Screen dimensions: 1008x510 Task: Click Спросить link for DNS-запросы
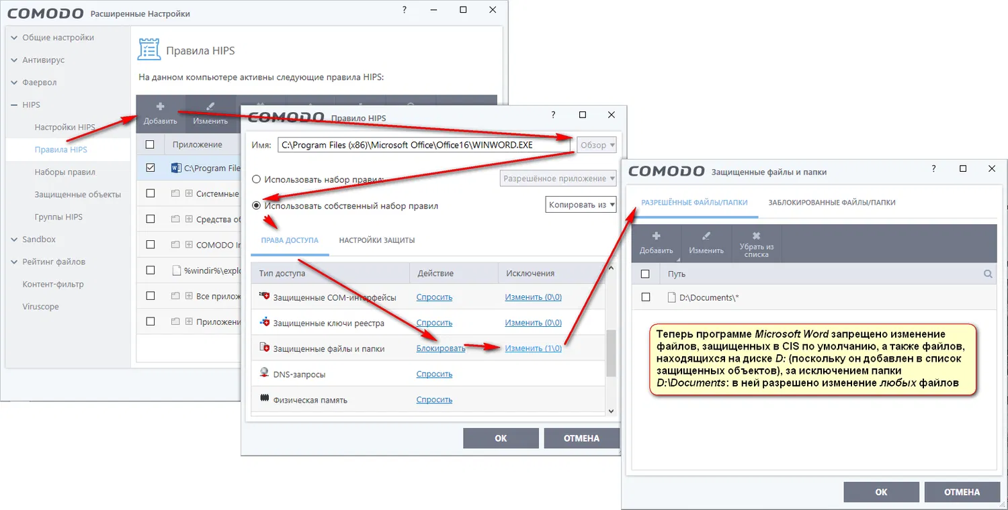click(434, 374)
